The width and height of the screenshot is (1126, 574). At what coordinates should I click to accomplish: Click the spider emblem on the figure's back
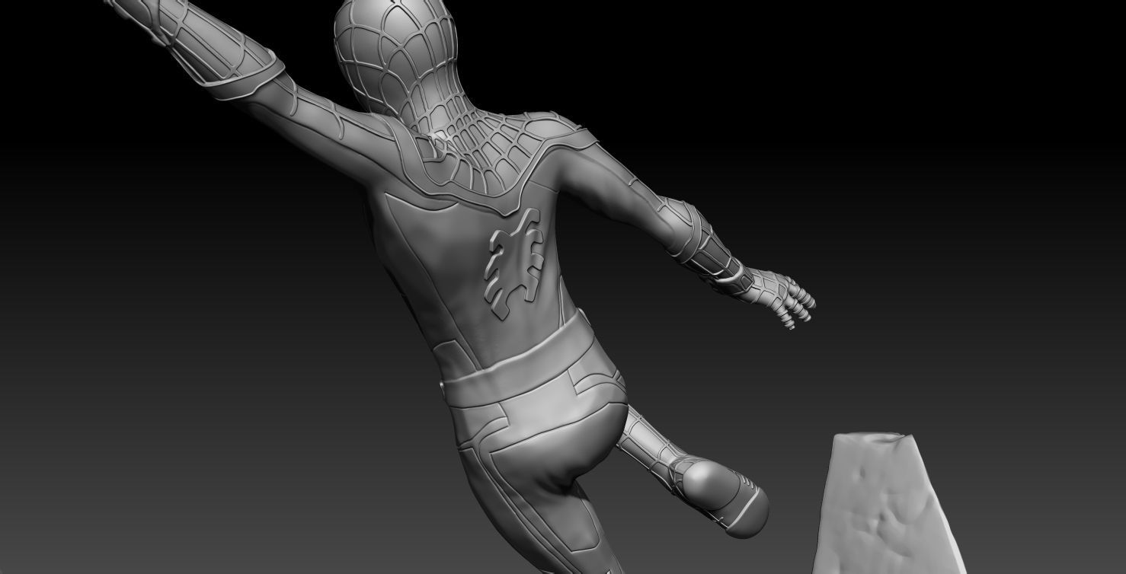[x=516, y=263]
